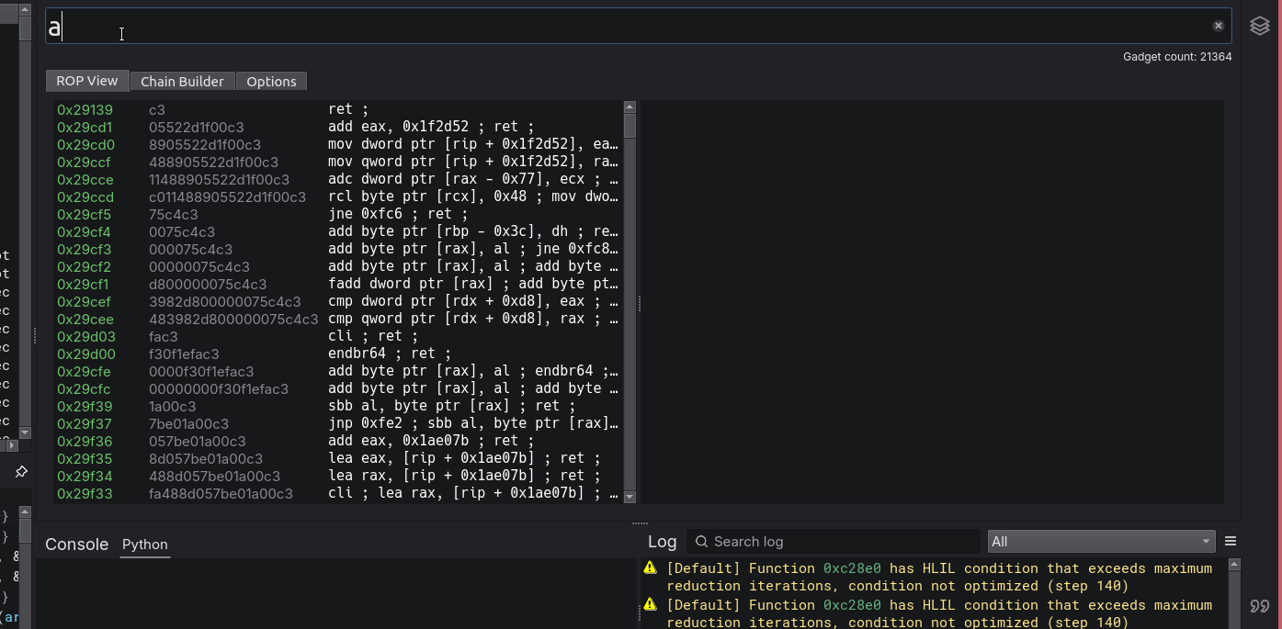Click the gadget address 0x29d03
This screenshot has height=629, width=1282.
point(85,336)
